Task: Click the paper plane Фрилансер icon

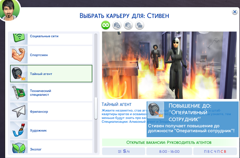Action: coord(19,111)
